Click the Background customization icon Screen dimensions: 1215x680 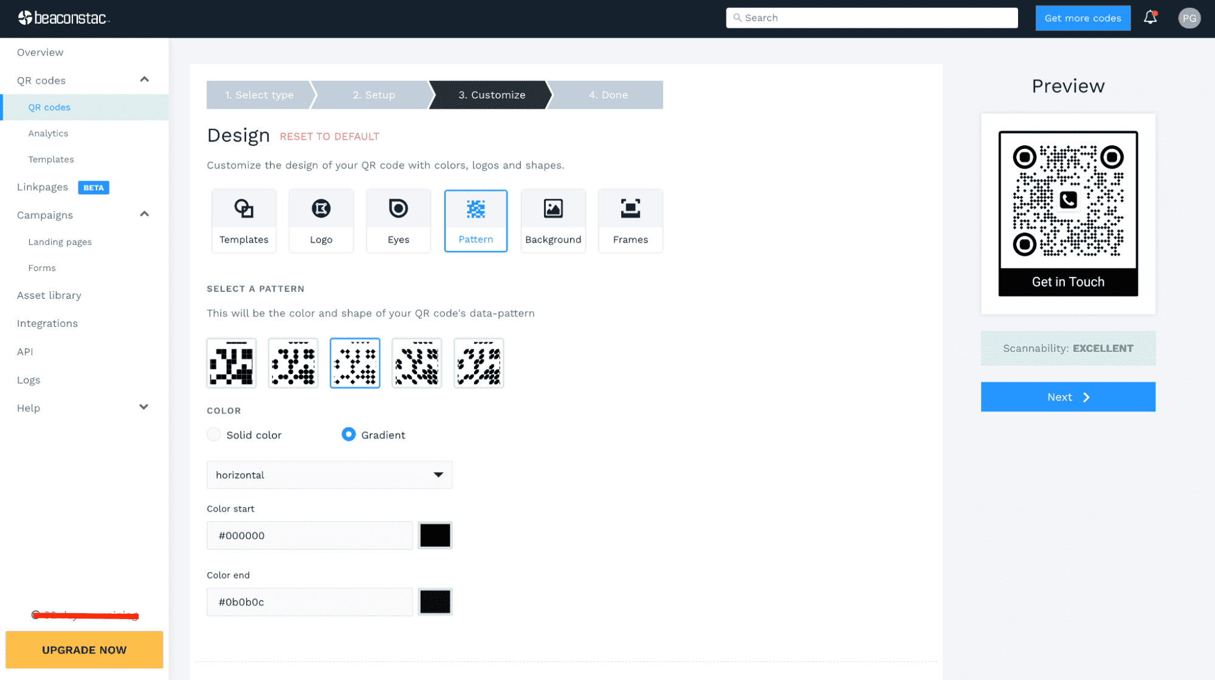point(553,220)
